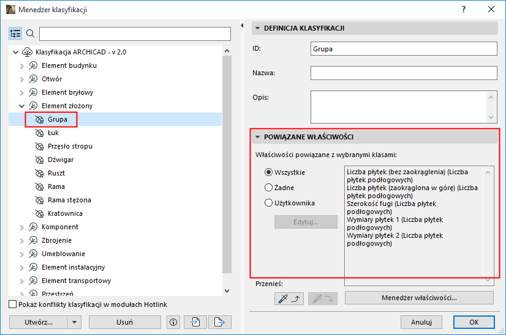Image resolution: width=506 pixels, height=335 pixels.
Task: Expand the Komponent node
Action: 21,227
